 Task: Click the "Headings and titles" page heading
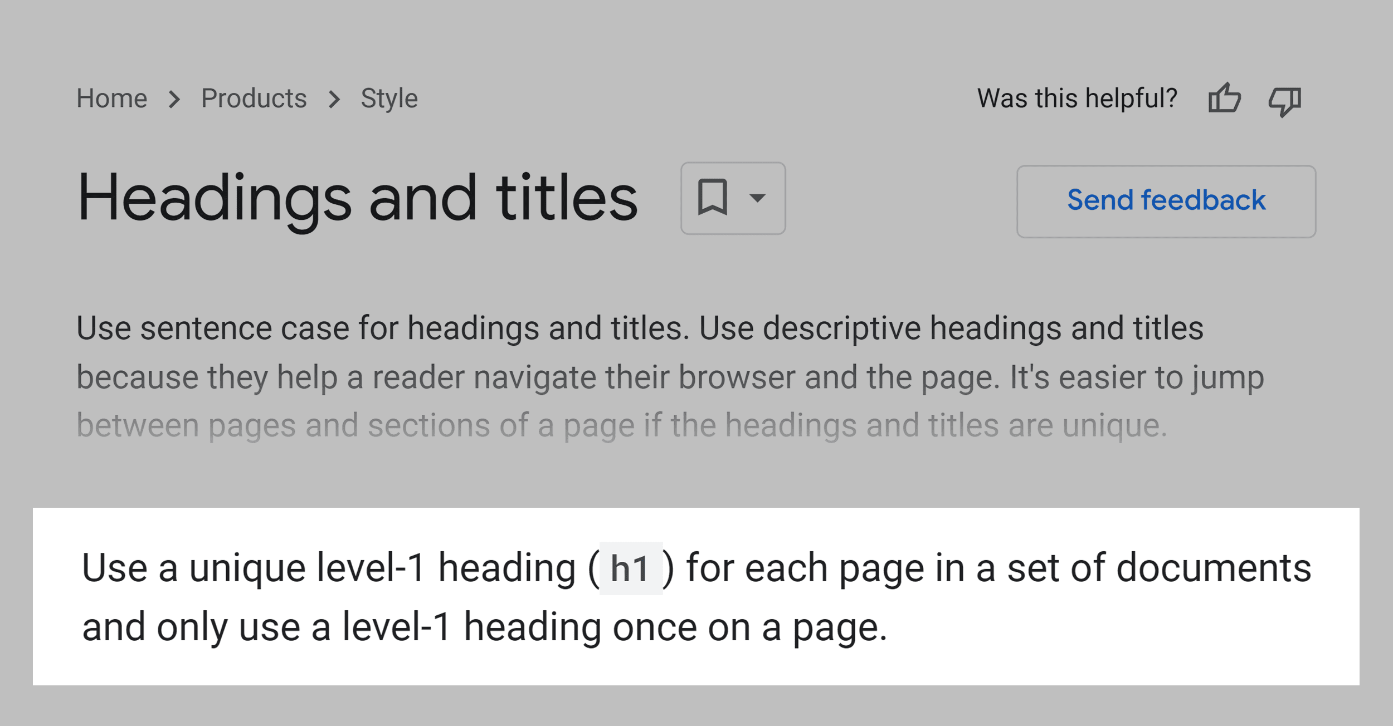point(357,199)
